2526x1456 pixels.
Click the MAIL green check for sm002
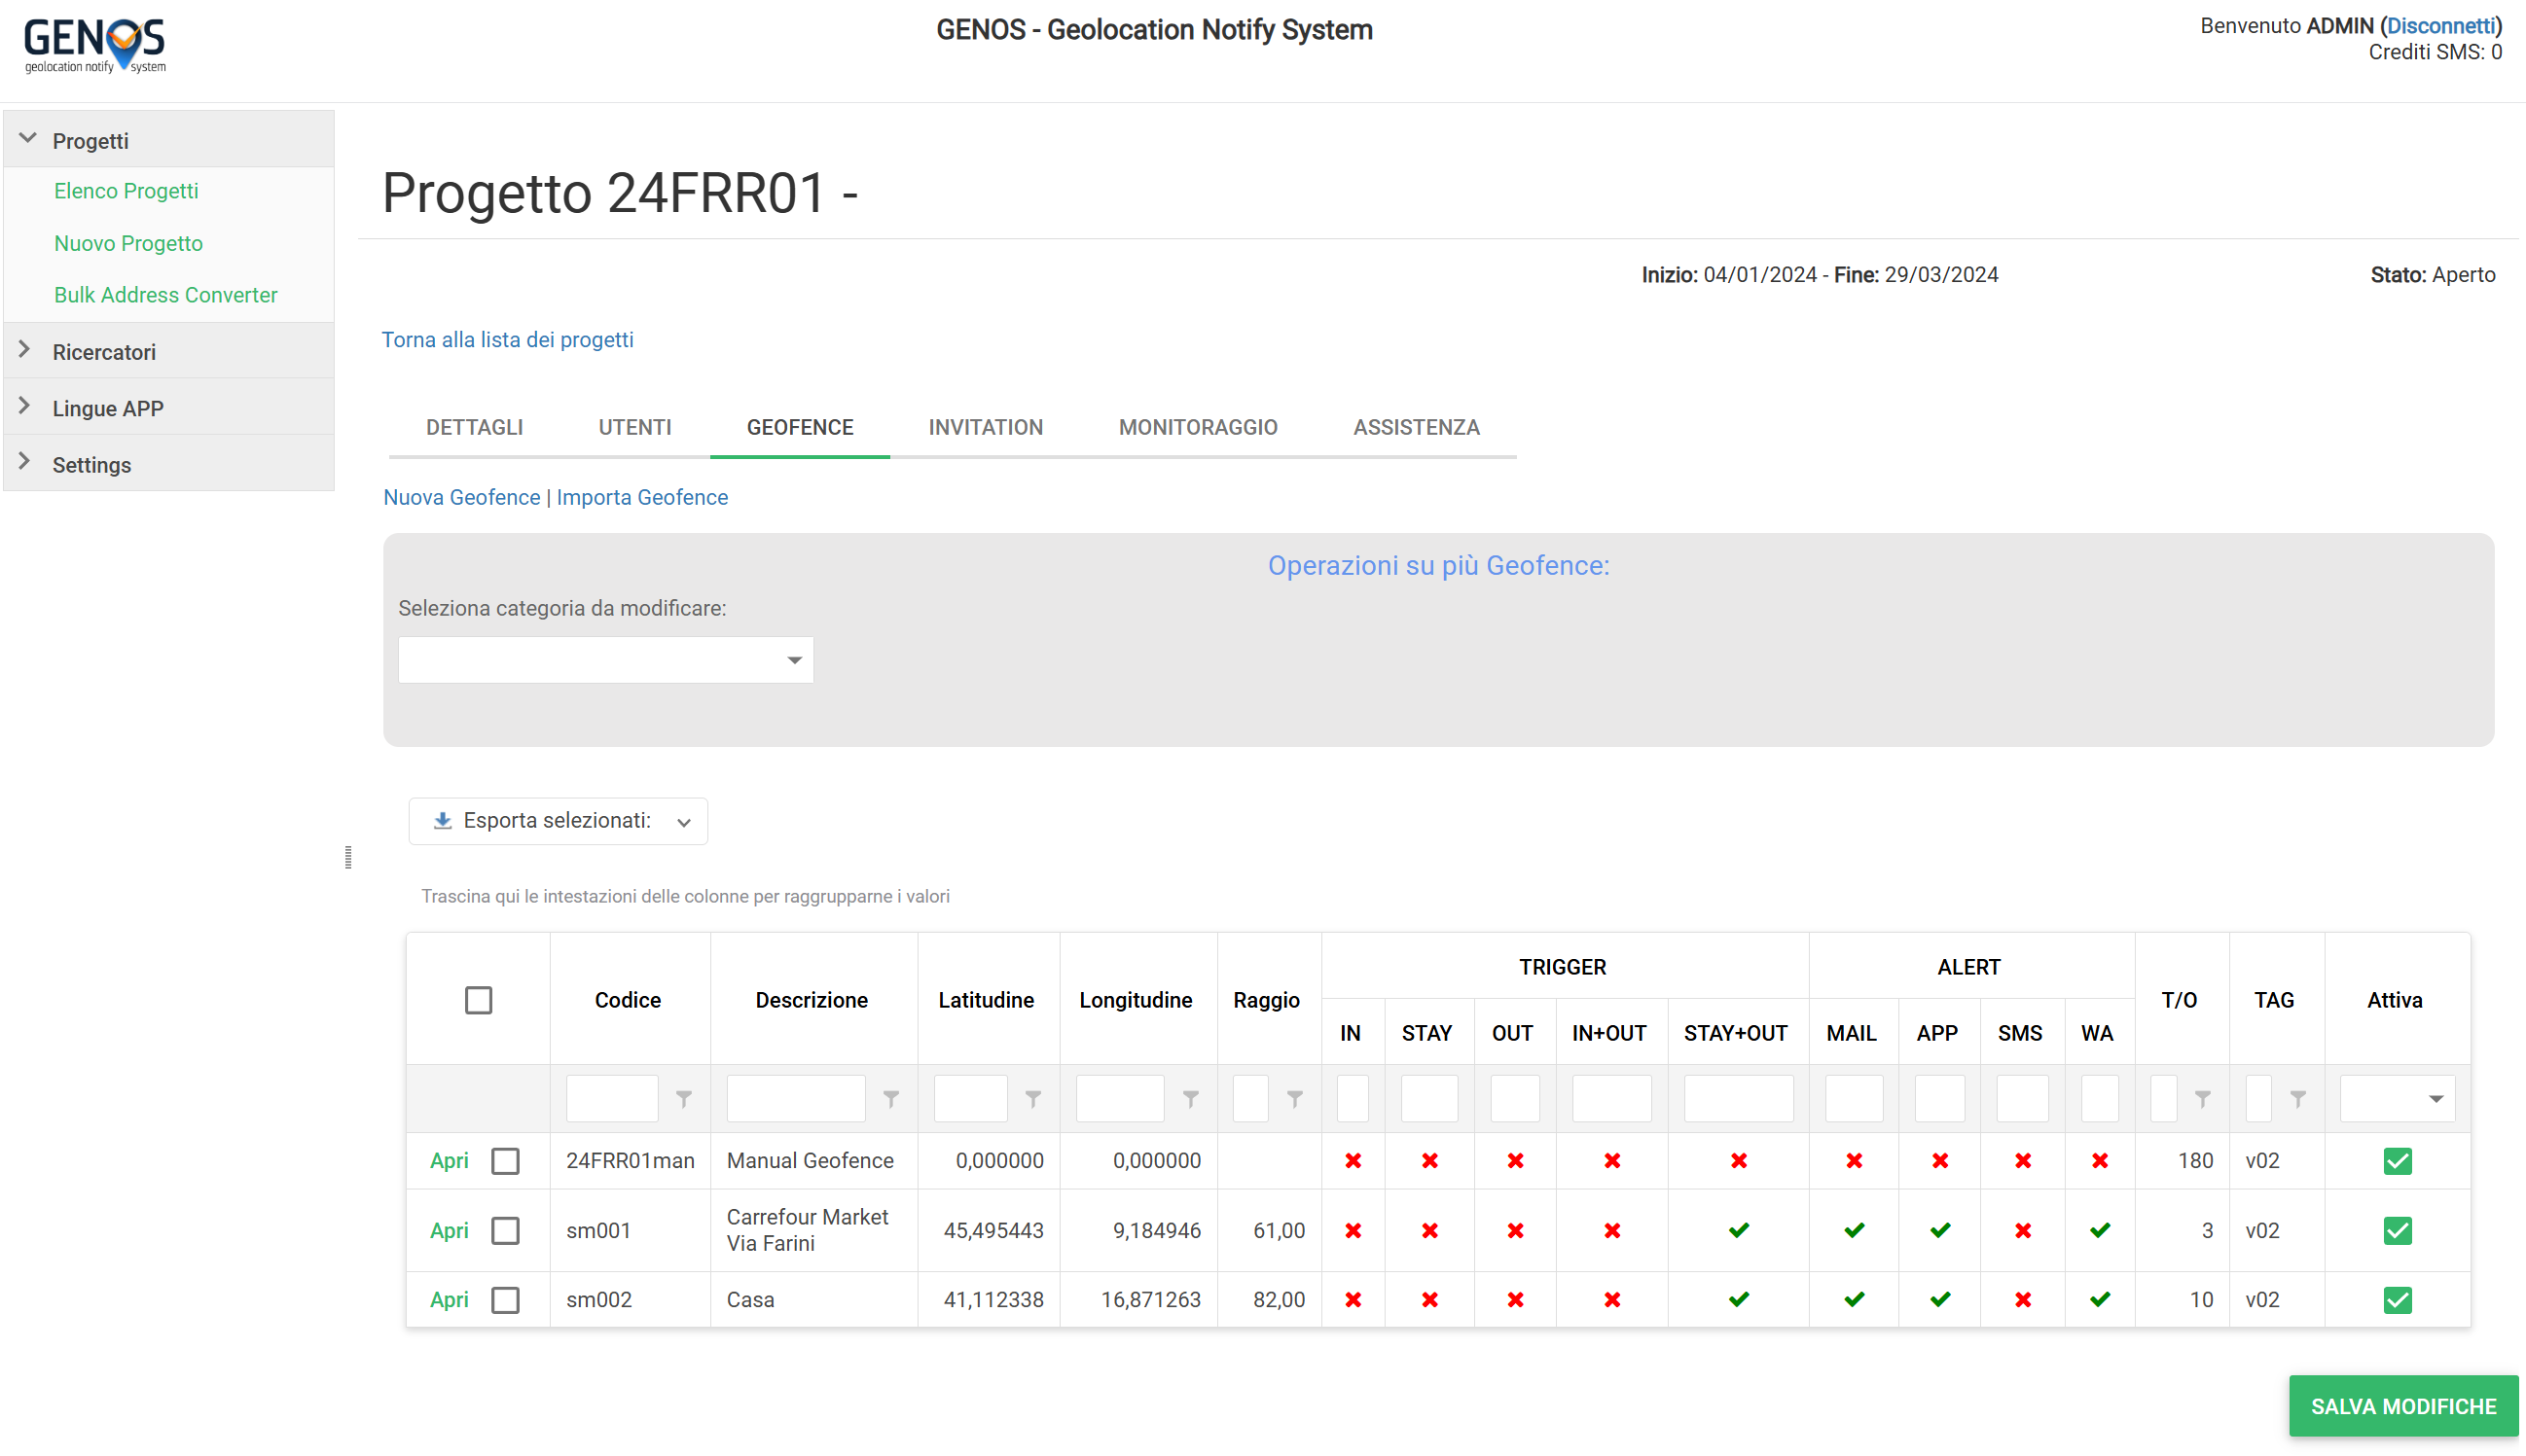1855,1299
